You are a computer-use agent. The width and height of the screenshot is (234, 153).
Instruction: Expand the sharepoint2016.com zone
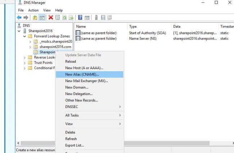[30, 47]
